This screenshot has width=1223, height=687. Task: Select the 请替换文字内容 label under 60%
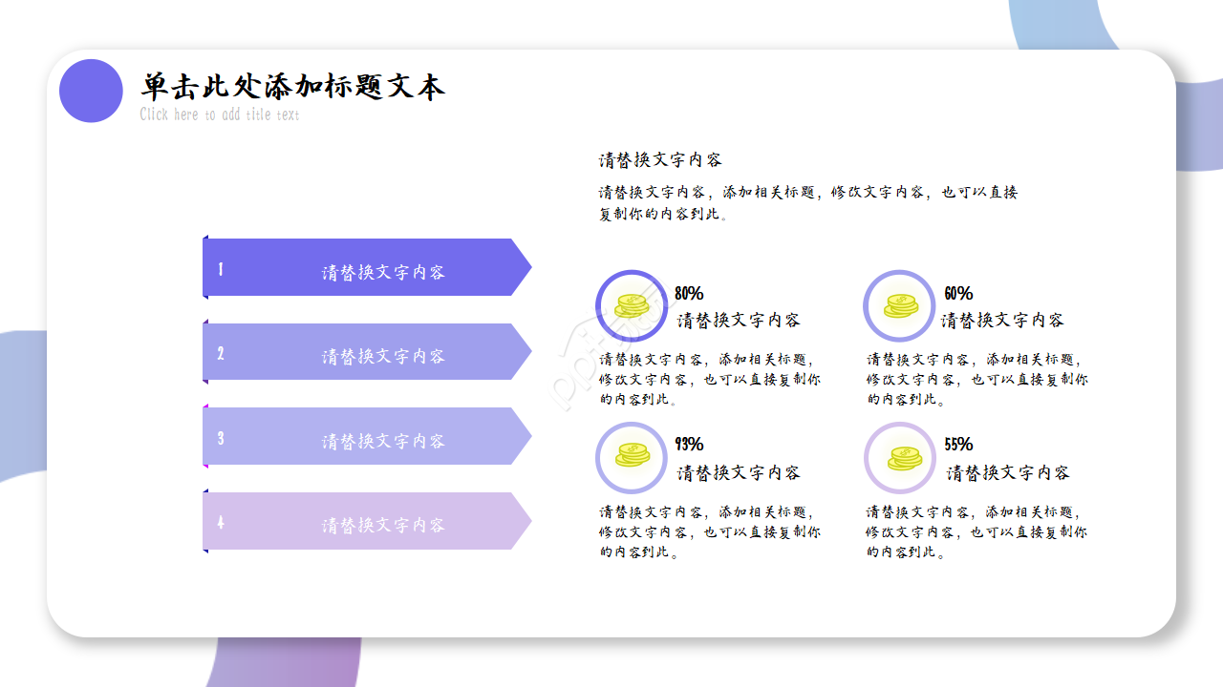click(1002, 320)
